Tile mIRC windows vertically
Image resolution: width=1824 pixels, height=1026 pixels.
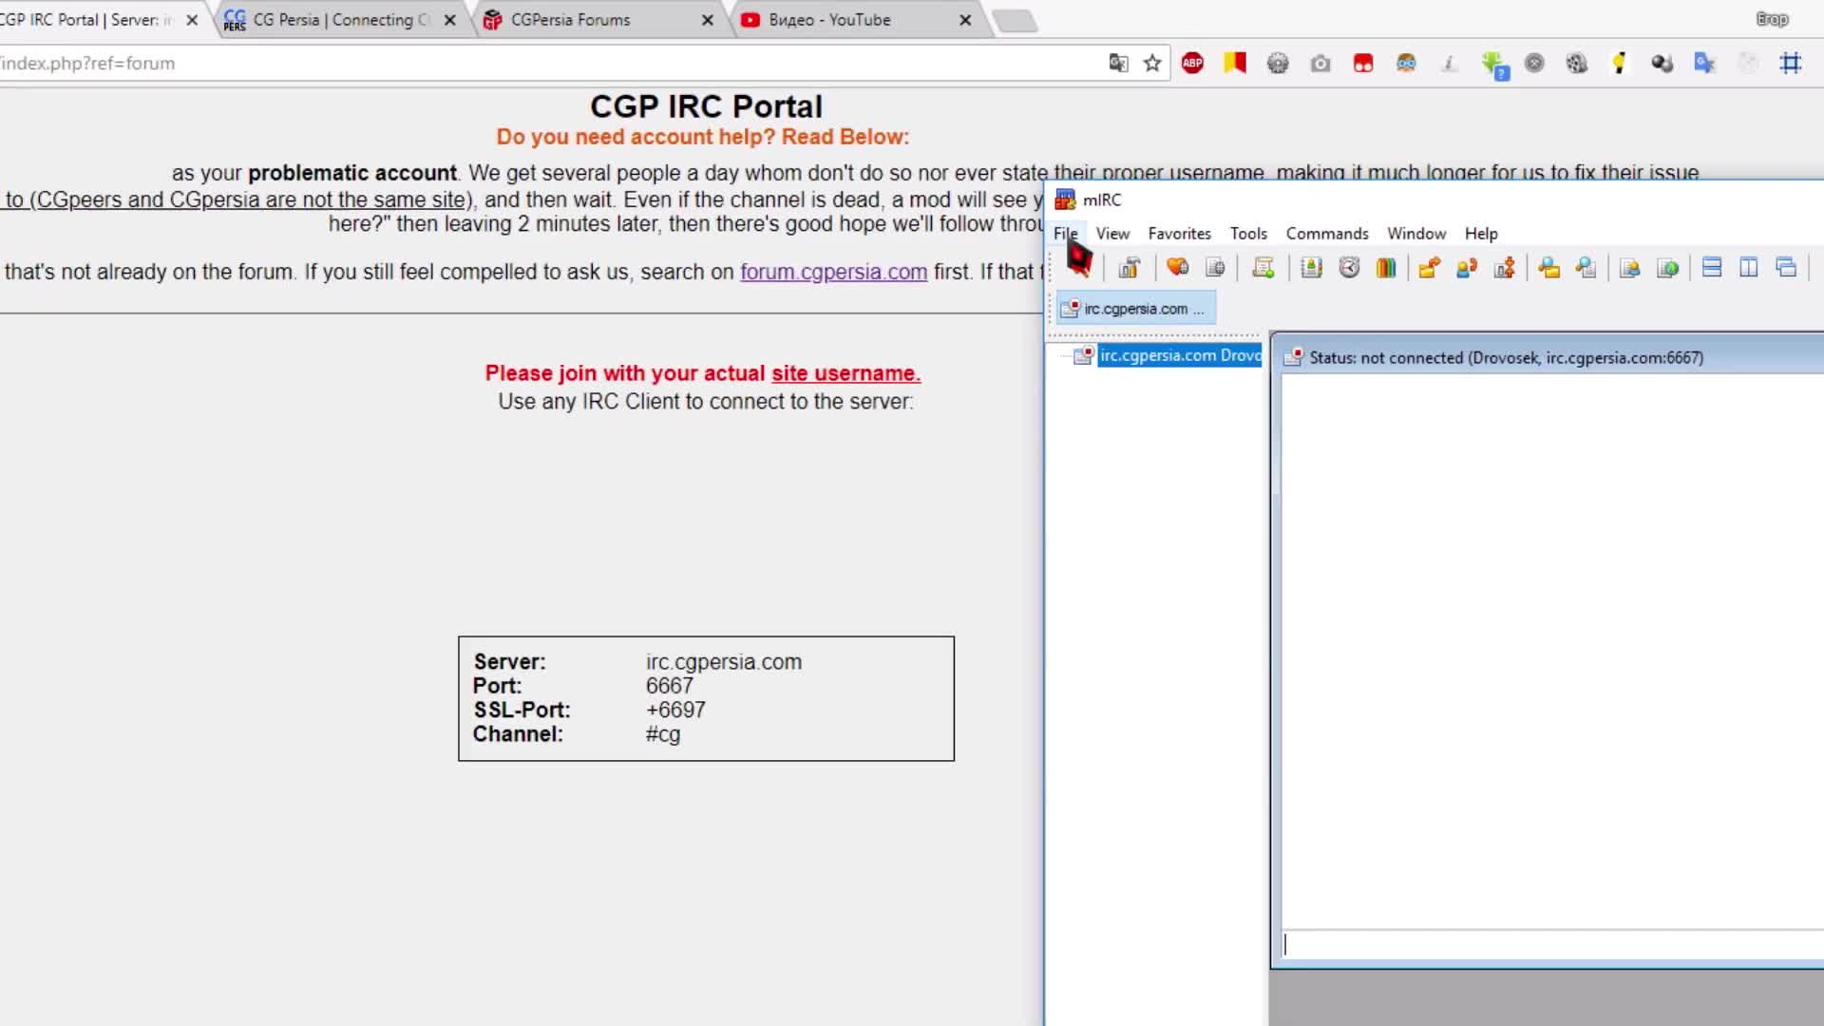(1749, 268)
